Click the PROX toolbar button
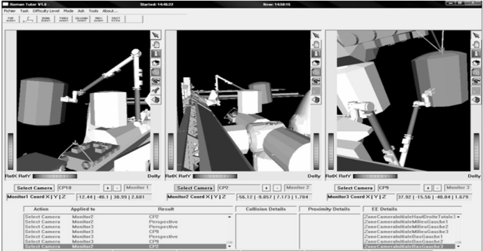The width and height of the screenshot is (483, 251). point(99,19)
